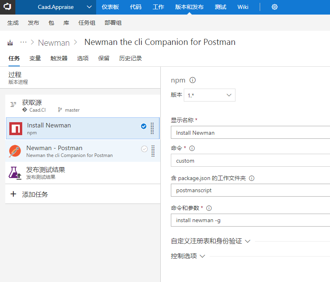The height and width of the screenshot is (282, 330).
Task: Select the 获取源 row
Action: point(82,106)
